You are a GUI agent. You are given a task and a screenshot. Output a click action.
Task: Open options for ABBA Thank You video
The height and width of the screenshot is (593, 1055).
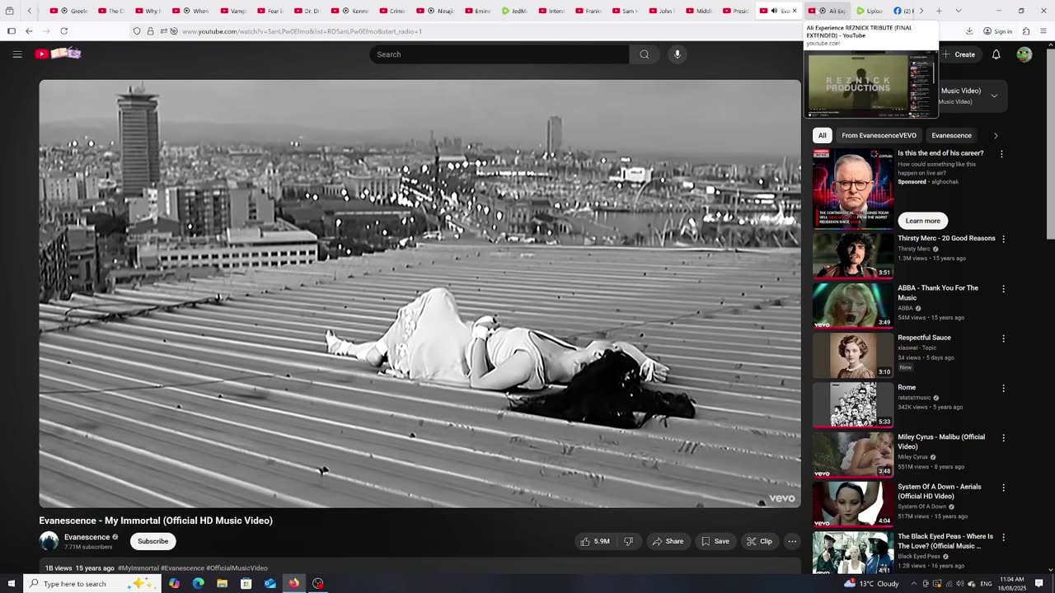point(1003,289)
